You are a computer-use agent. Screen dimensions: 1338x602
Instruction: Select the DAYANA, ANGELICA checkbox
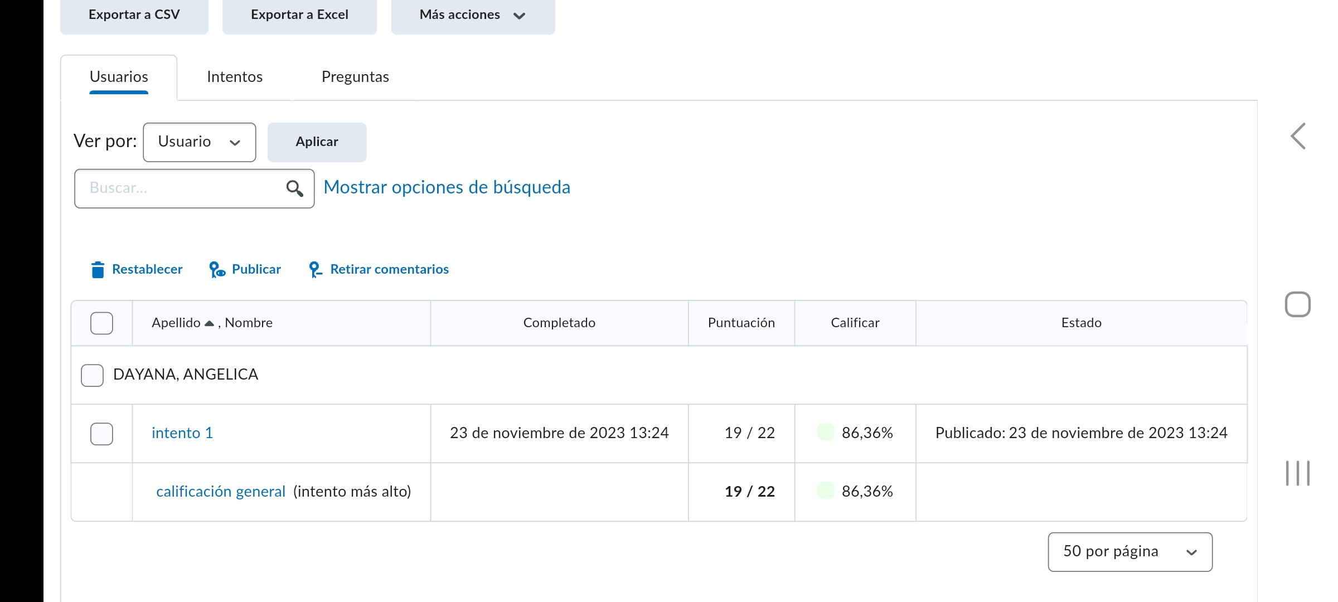pos(92,375)
